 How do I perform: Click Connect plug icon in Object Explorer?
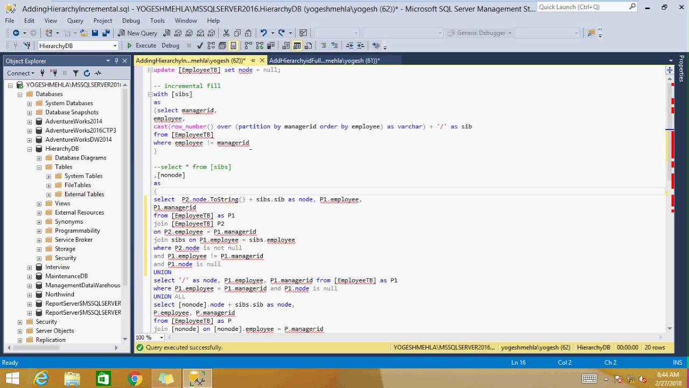43,73
